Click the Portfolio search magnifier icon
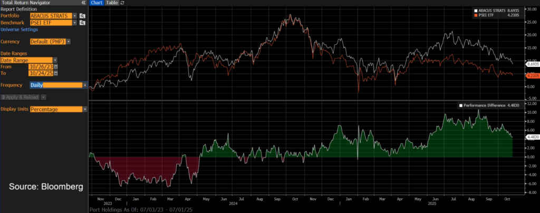The image size is (540, 213). pos(83,16)
